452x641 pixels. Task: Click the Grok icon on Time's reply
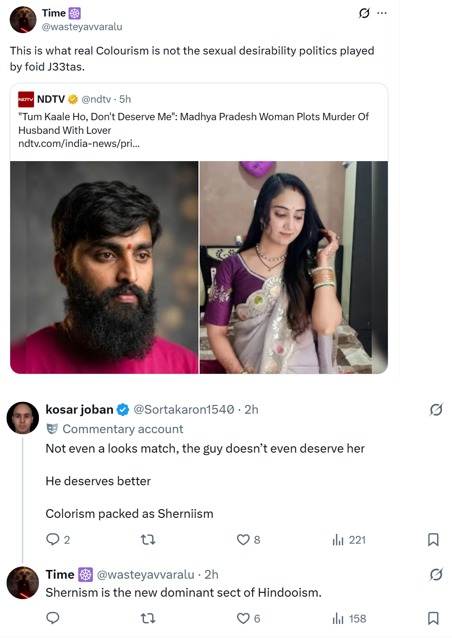tap(436, 575)
